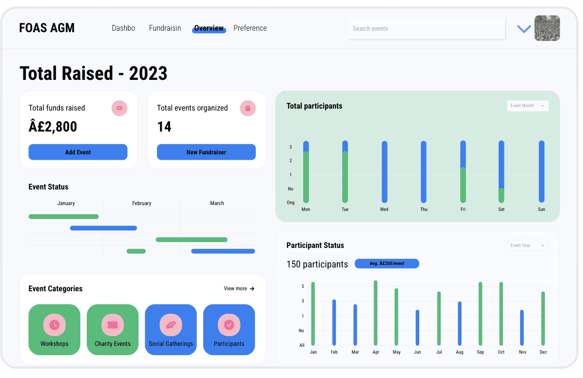Viewport: 583px width, 378px height.
Task: Click the Avg. £200/event badge
Action: pos(387,264)
